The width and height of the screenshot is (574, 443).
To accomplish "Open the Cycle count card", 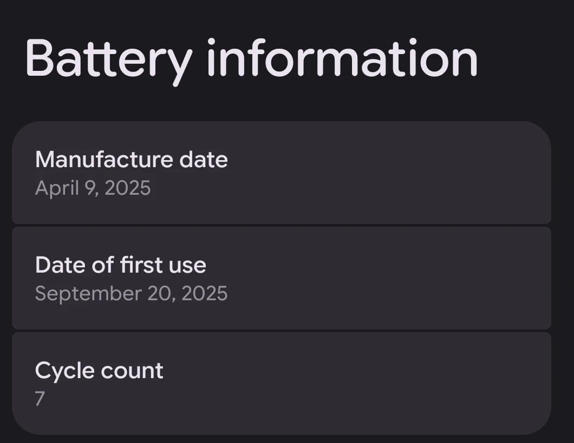I will pyautogui.click(x=282, y=383).
